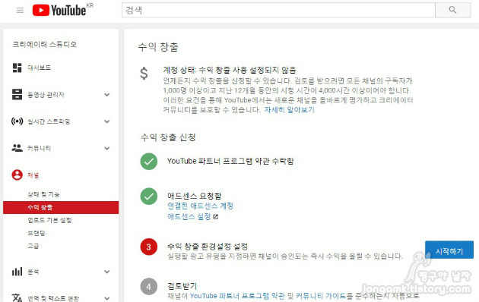Open 애드센스 설정 link
The height and width of the screenshot is (302, 479).
pyautogui.click(x=189, y=217)
